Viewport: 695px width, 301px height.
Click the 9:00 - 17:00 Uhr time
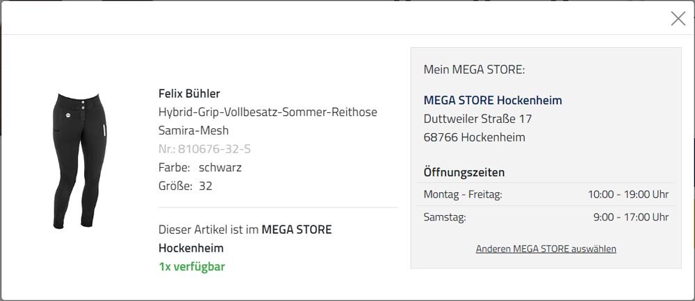click(x=631, y=217)
